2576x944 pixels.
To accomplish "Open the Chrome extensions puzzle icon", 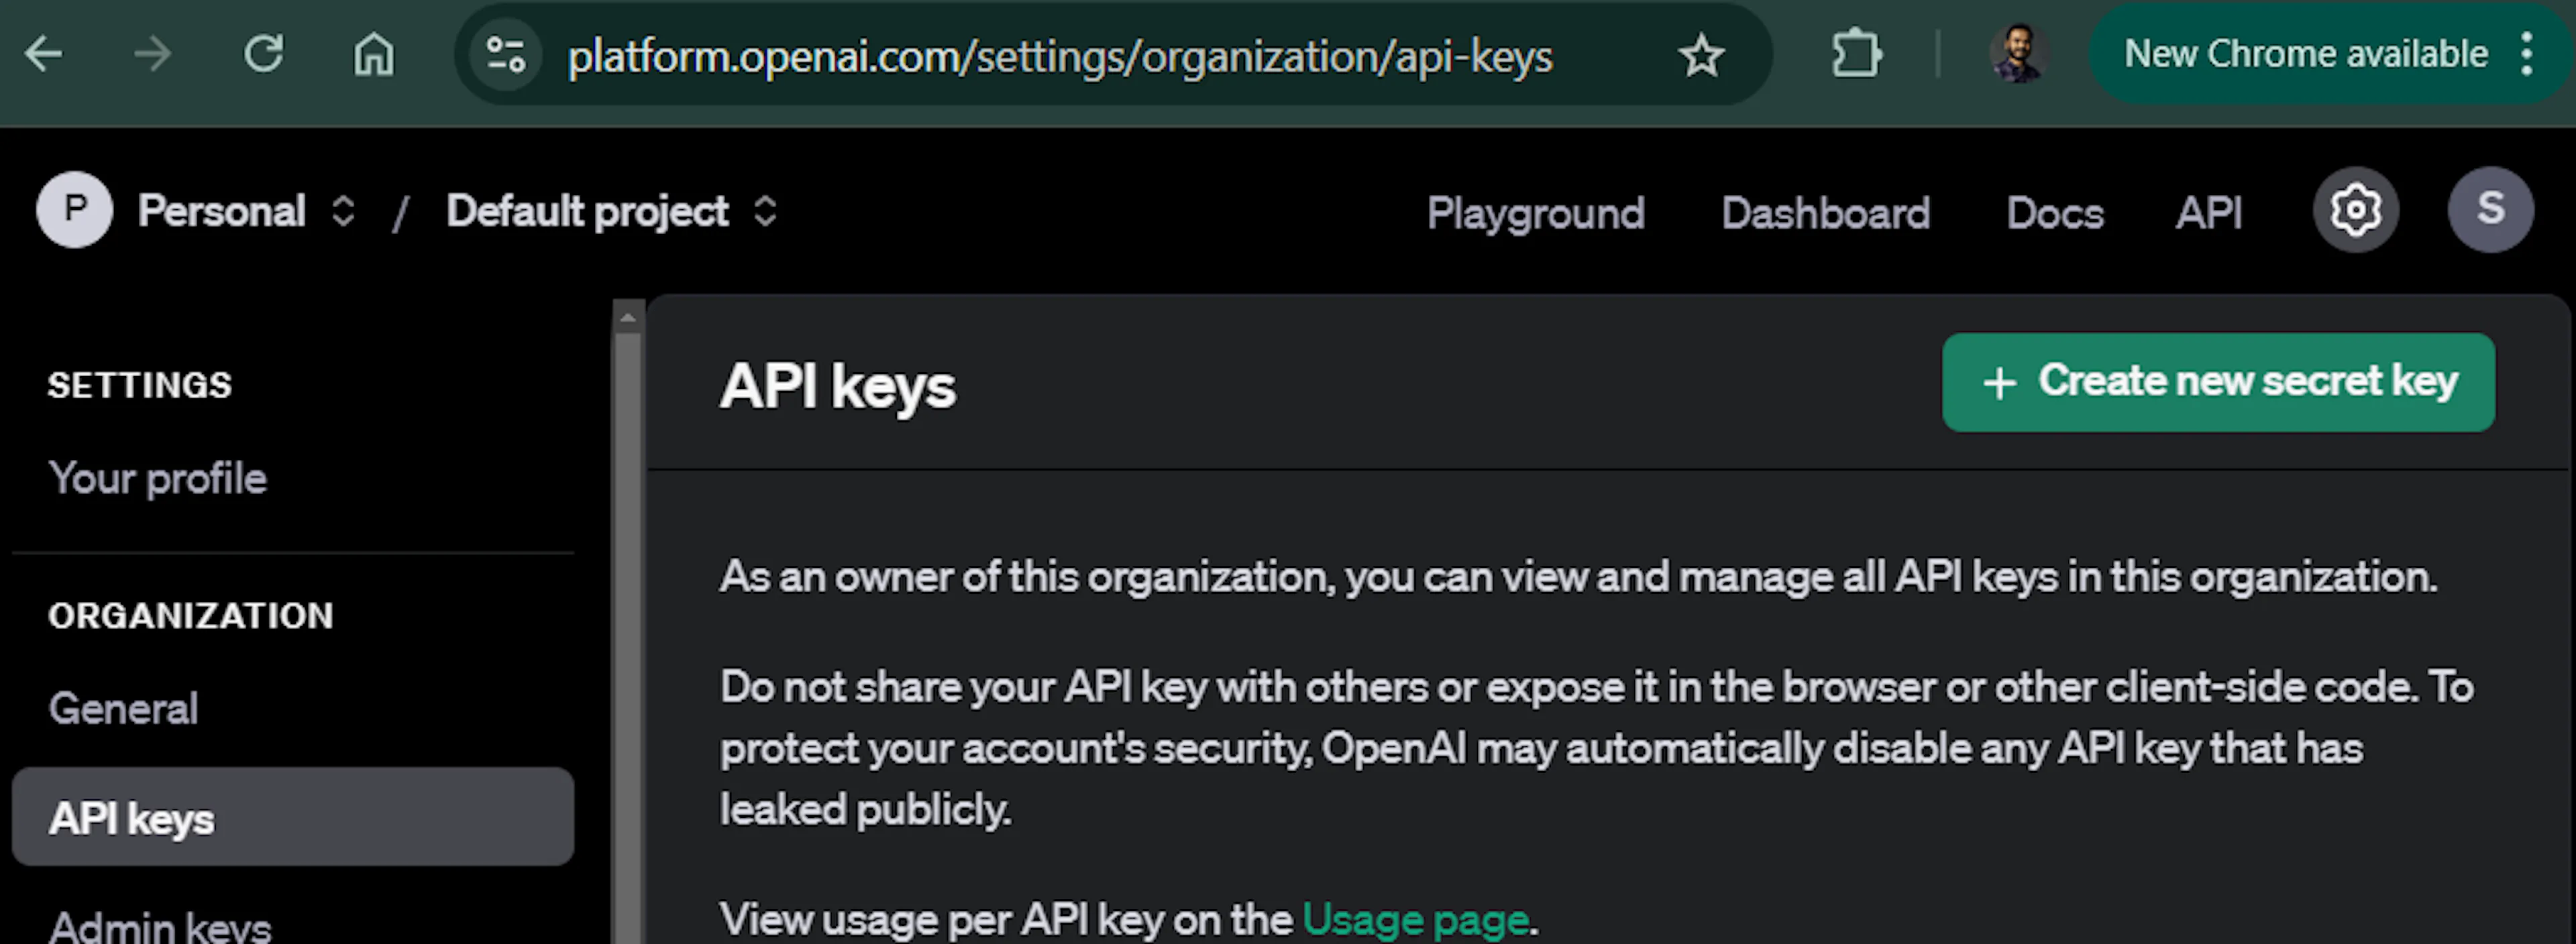I will tap(1856, 54).
